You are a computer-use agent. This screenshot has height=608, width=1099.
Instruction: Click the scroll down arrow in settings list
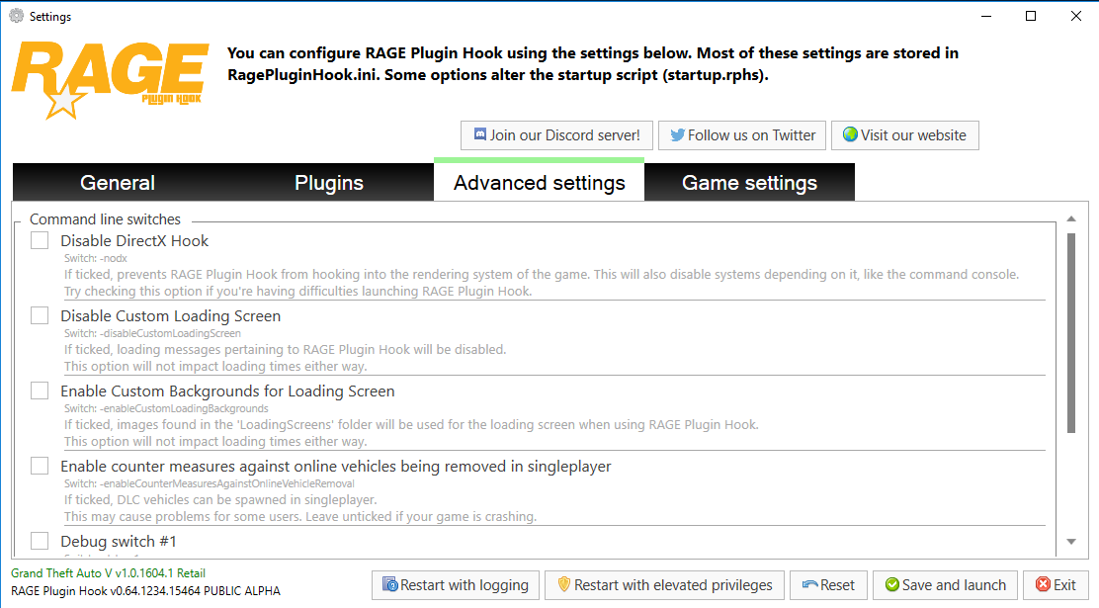(x=1071, y=542)
